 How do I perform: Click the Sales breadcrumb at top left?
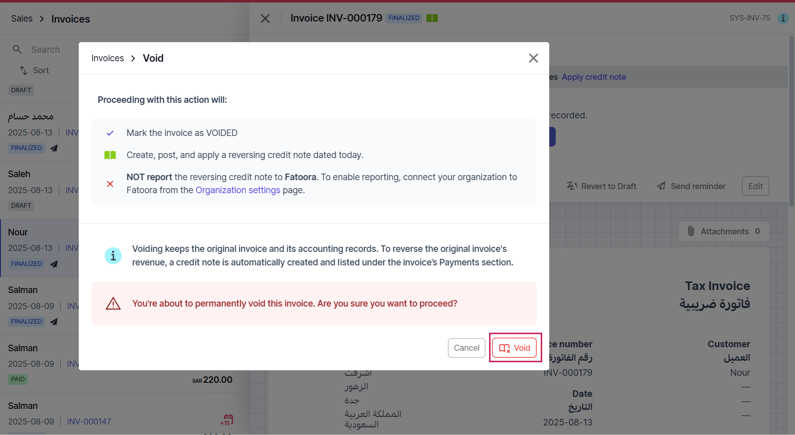22,19
